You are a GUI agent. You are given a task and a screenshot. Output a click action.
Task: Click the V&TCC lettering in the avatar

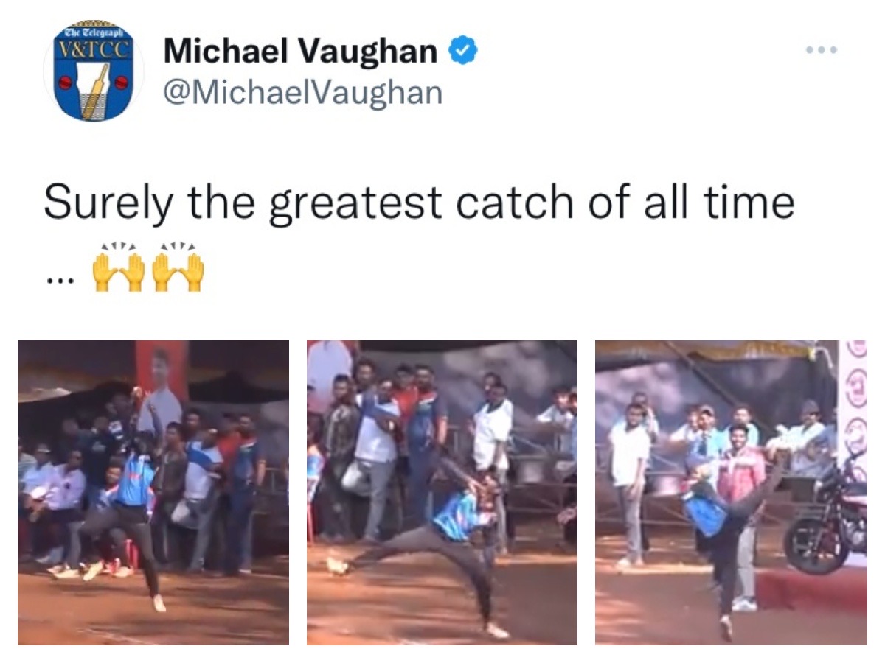pos(96,49)
